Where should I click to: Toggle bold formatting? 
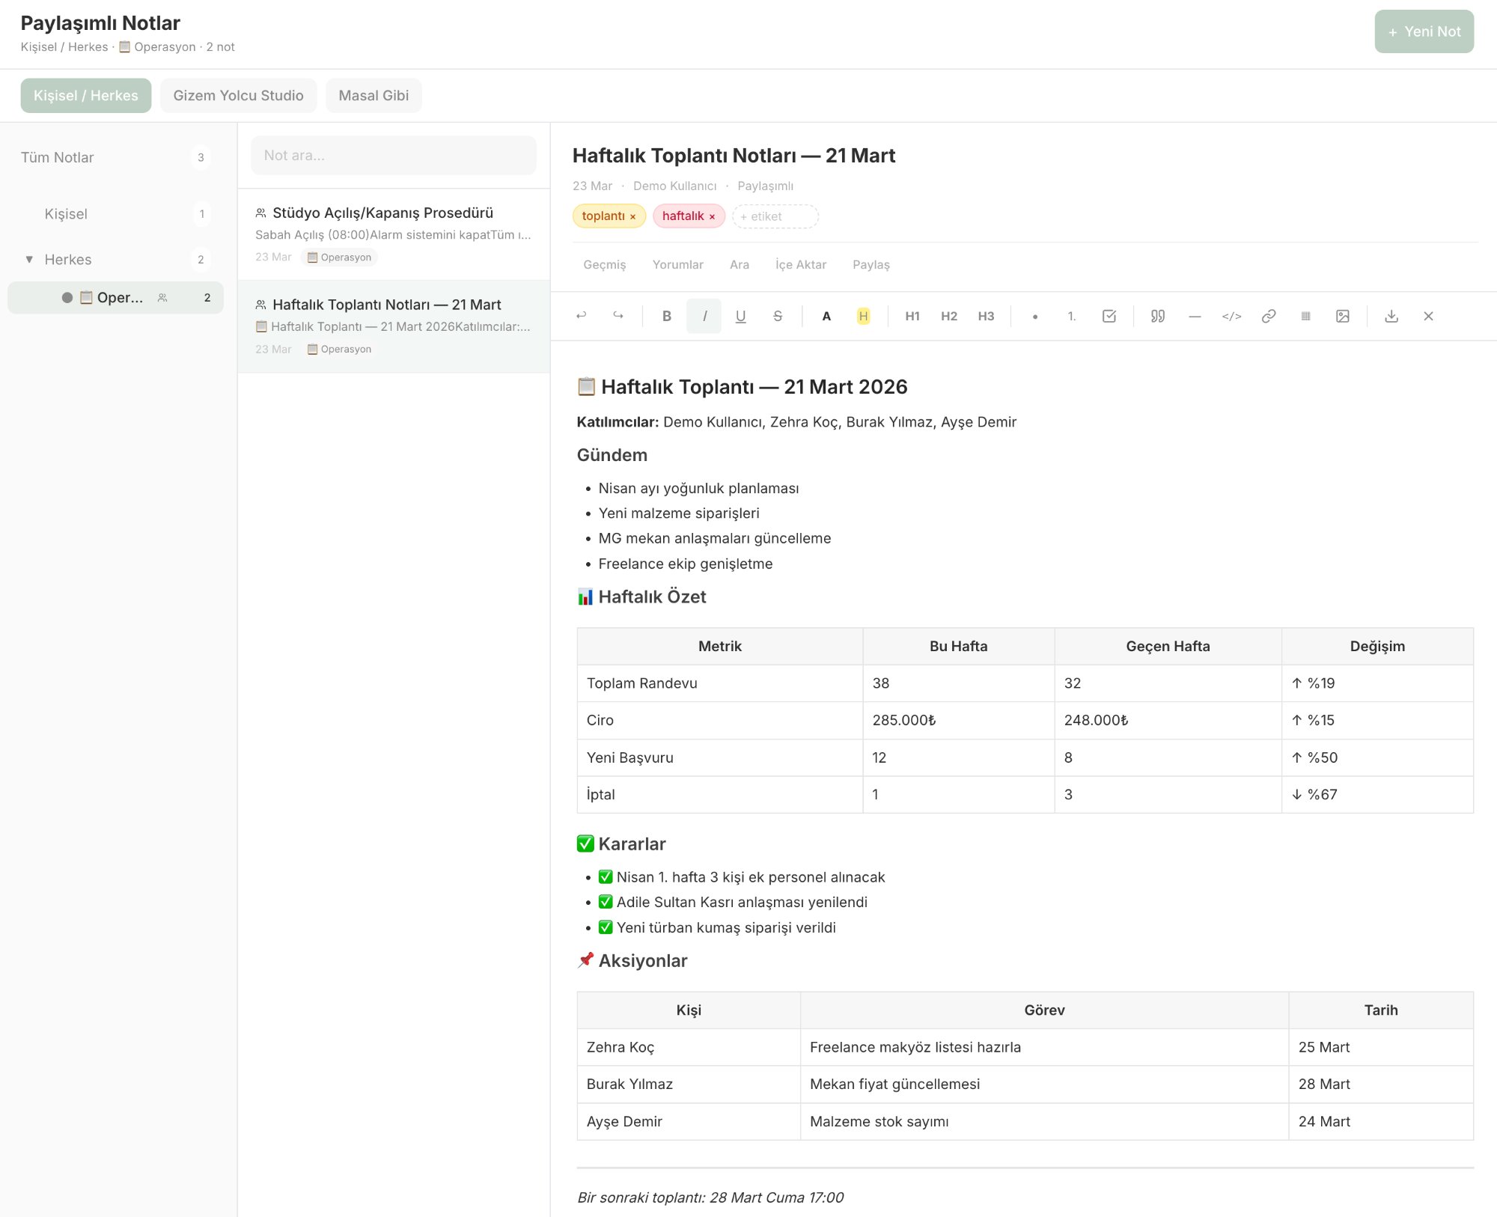point(666,316)
